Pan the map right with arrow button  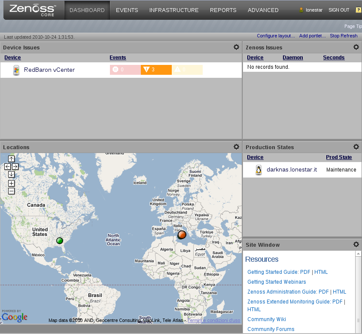click(15, 166)
